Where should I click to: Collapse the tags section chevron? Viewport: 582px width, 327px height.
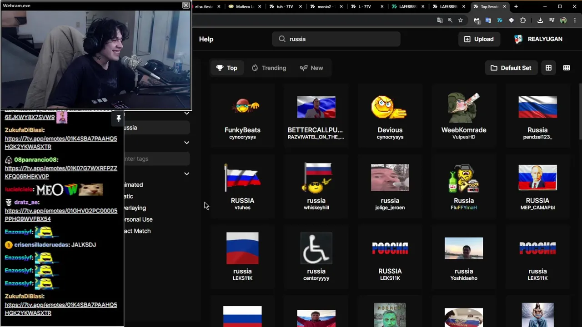186,143
